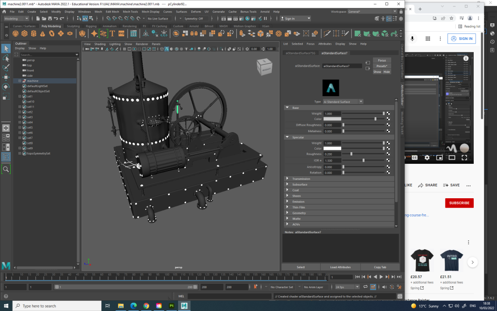Open the Mesh Tools menu

[130, 12]
